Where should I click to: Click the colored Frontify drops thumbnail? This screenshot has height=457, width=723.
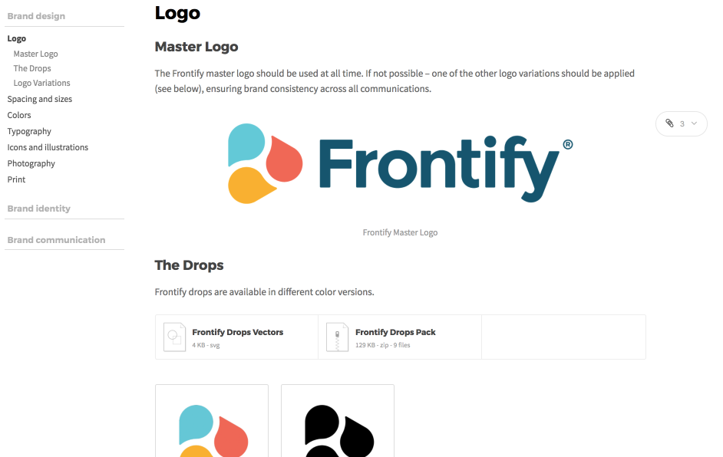point(212,422)
